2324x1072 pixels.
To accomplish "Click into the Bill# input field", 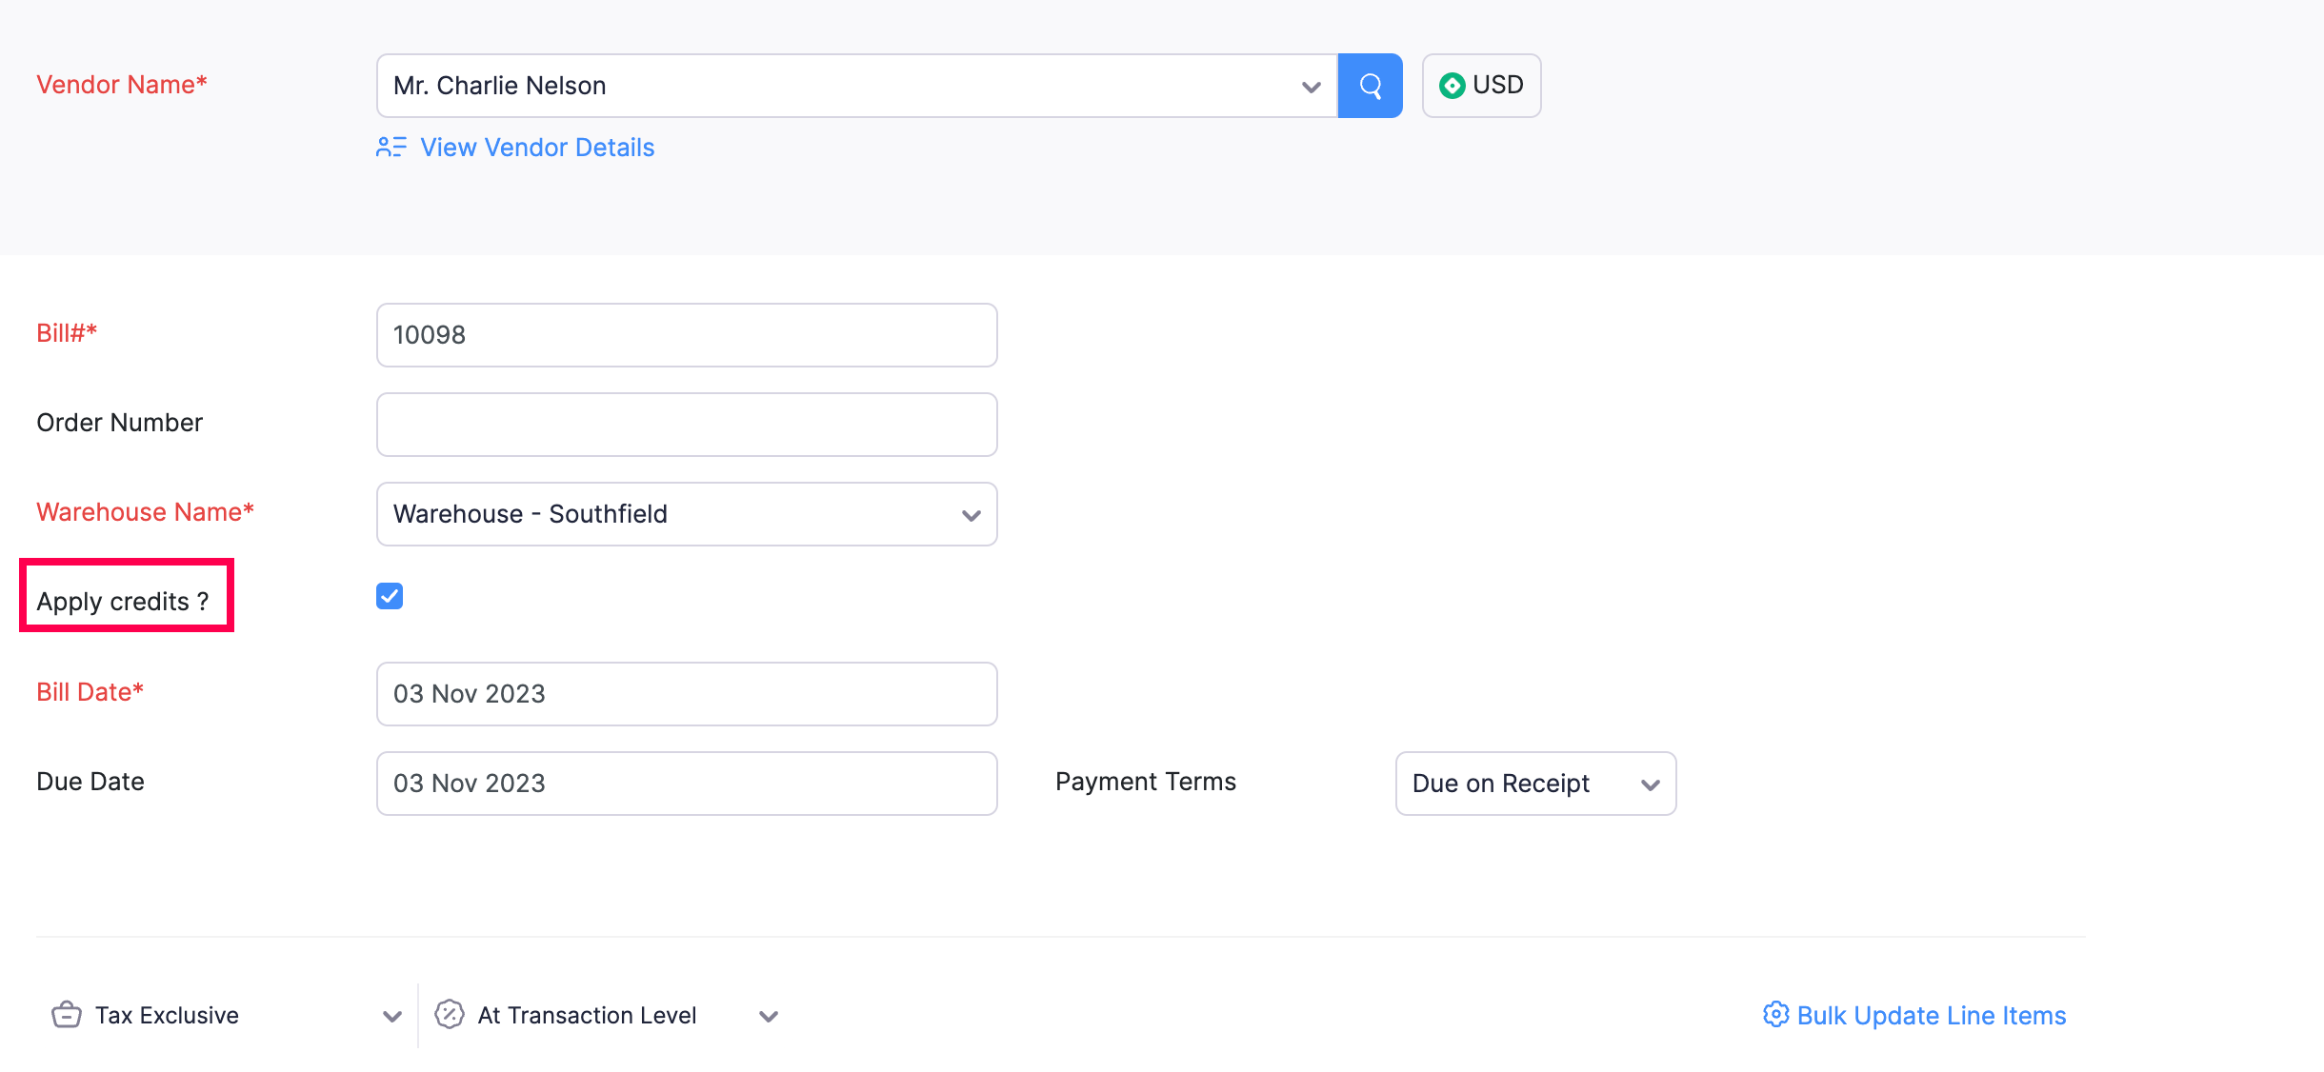I will [x=686, y=335].
